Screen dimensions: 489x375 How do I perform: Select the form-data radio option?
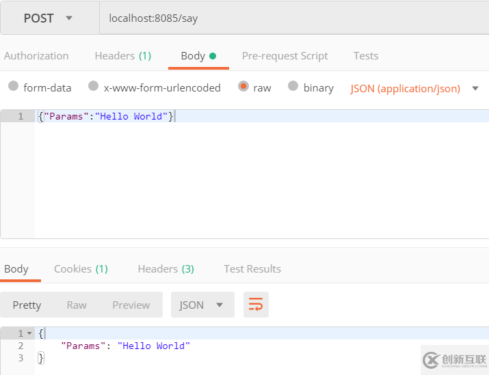(x=14, y=85)
